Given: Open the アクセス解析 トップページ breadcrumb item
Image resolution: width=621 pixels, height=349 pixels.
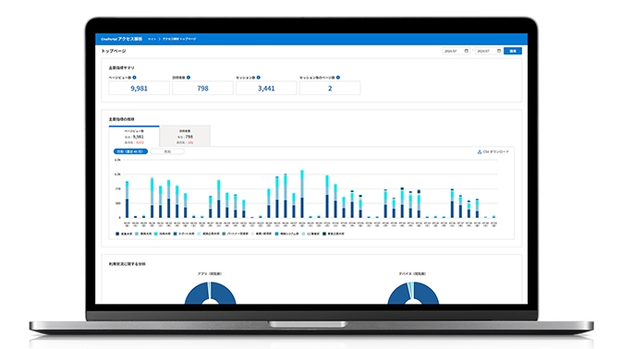Looking at the screenshot, I should (179, 39).
